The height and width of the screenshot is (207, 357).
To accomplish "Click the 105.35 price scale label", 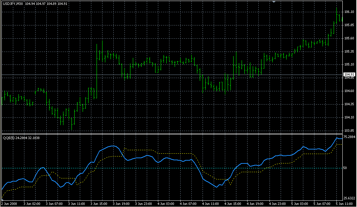I will [349, 52].
